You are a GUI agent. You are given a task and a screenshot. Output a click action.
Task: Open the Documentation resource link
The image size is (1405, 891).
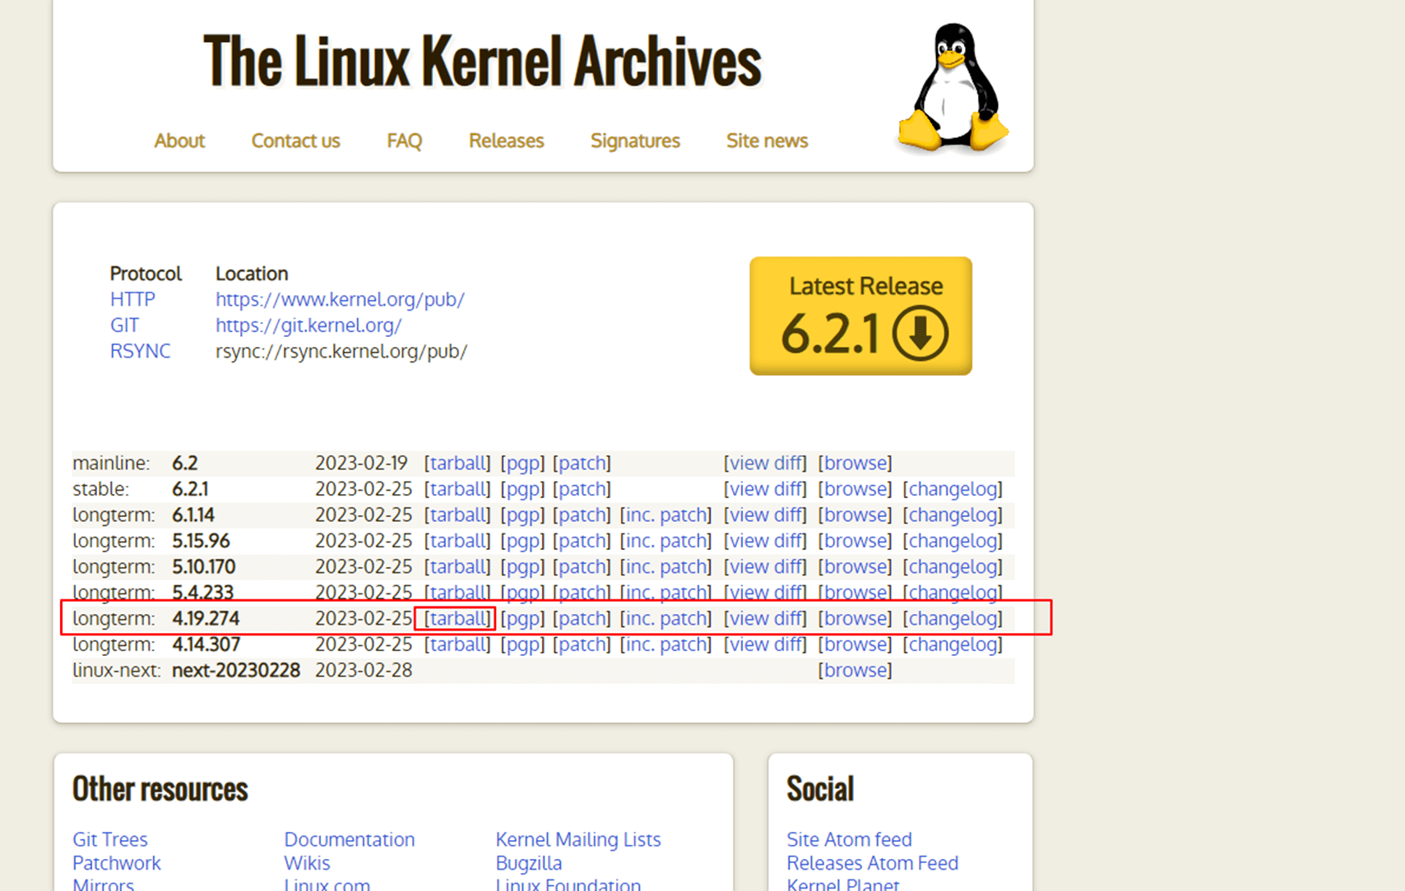point(350,839)
